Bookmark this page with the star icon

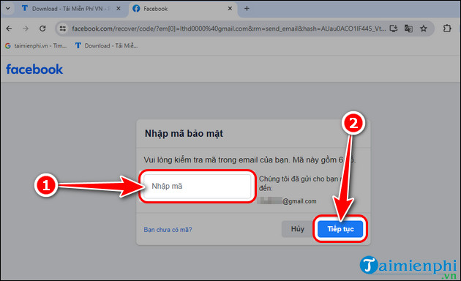(424, 29)
